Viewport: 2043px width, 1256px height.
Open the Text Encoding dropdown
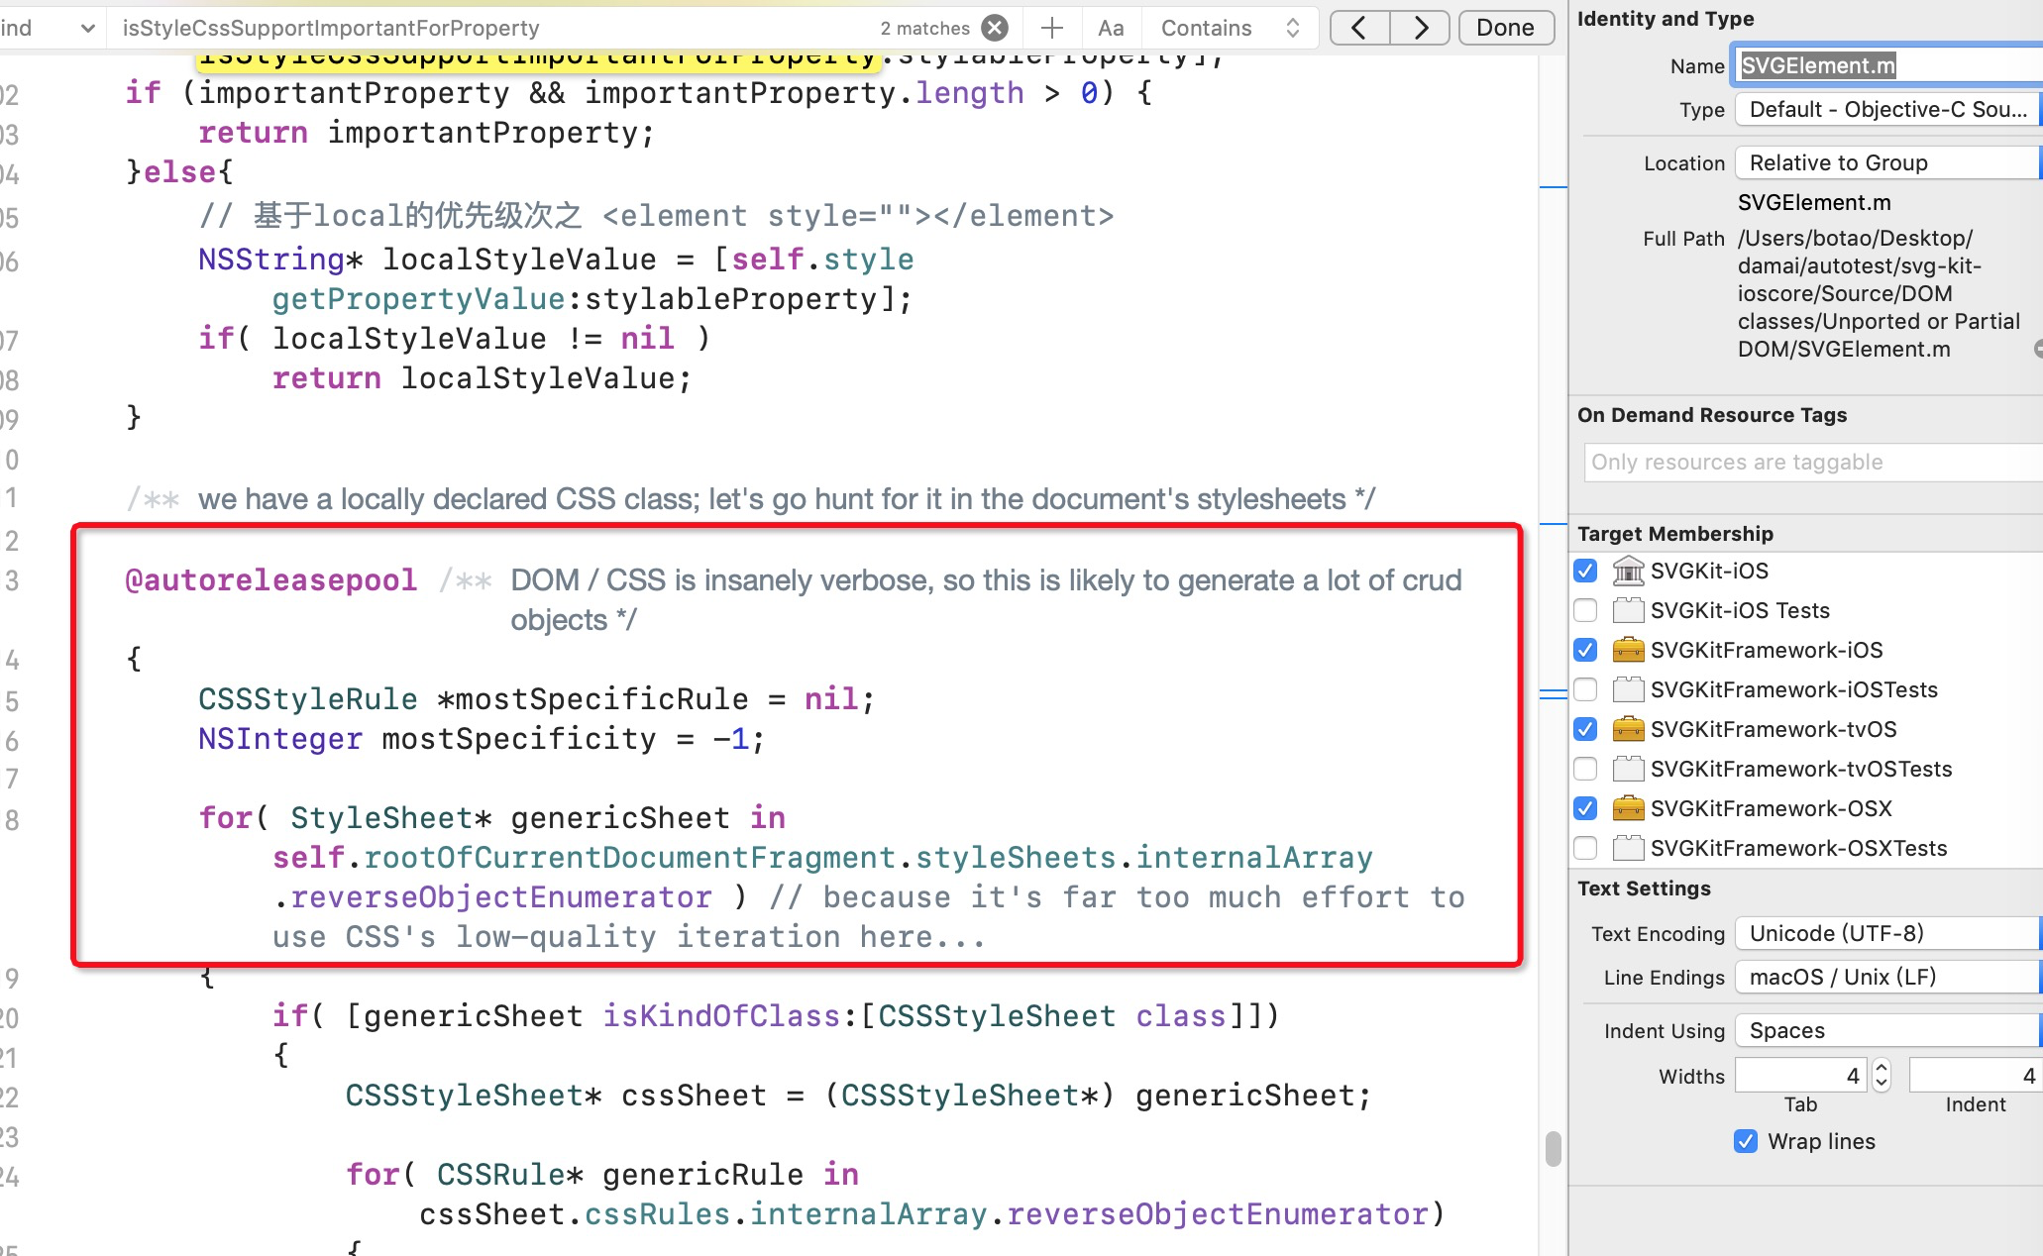coord(1888,933)
